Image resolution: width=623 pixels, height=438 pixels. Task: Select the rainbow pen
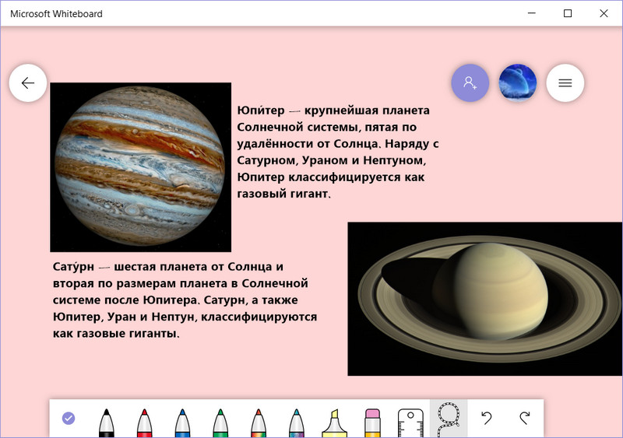coord(259,423)
